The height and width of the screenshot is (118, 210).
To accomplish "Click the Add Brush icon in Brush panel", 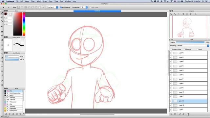I will (x=6, y=114).
